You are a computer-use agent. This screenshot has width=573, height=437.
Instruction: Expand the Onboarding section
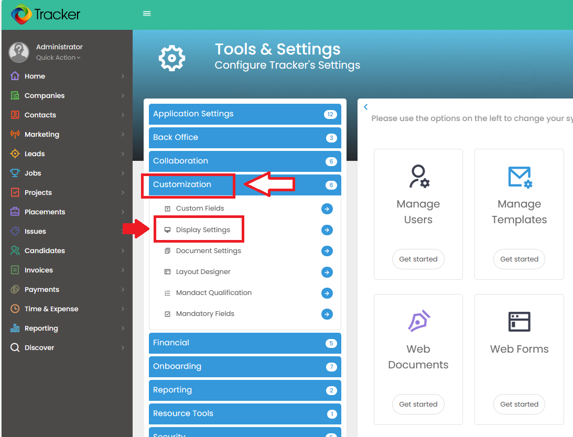pyautogui.click(x=245, y=366)
